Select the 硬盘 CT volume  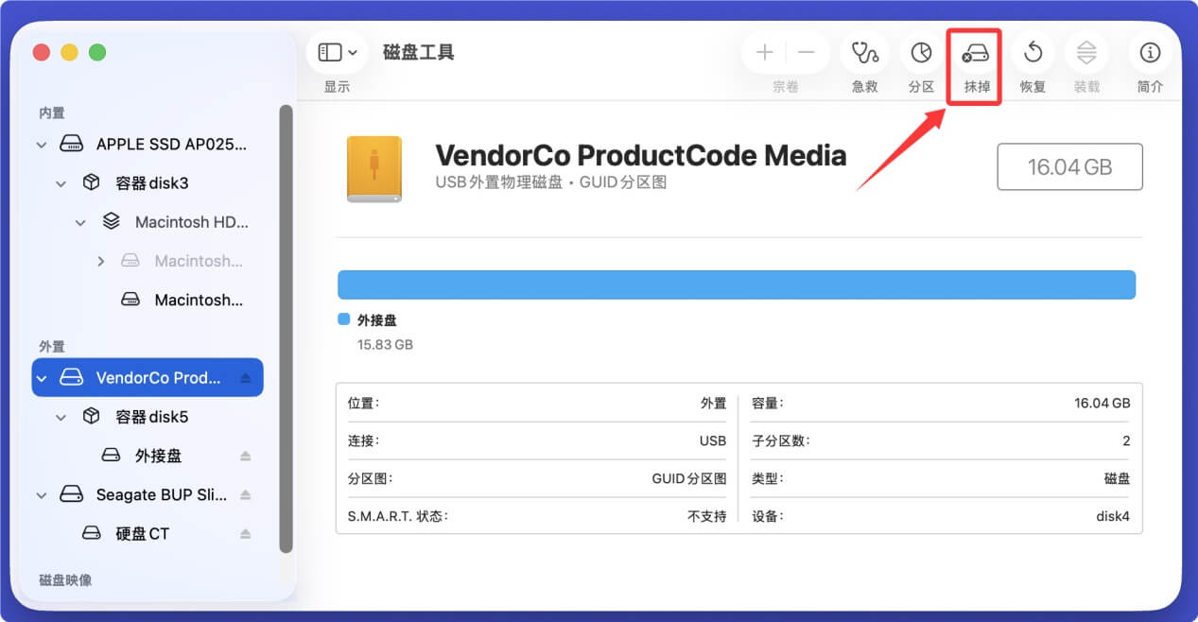tap(142, 532)
